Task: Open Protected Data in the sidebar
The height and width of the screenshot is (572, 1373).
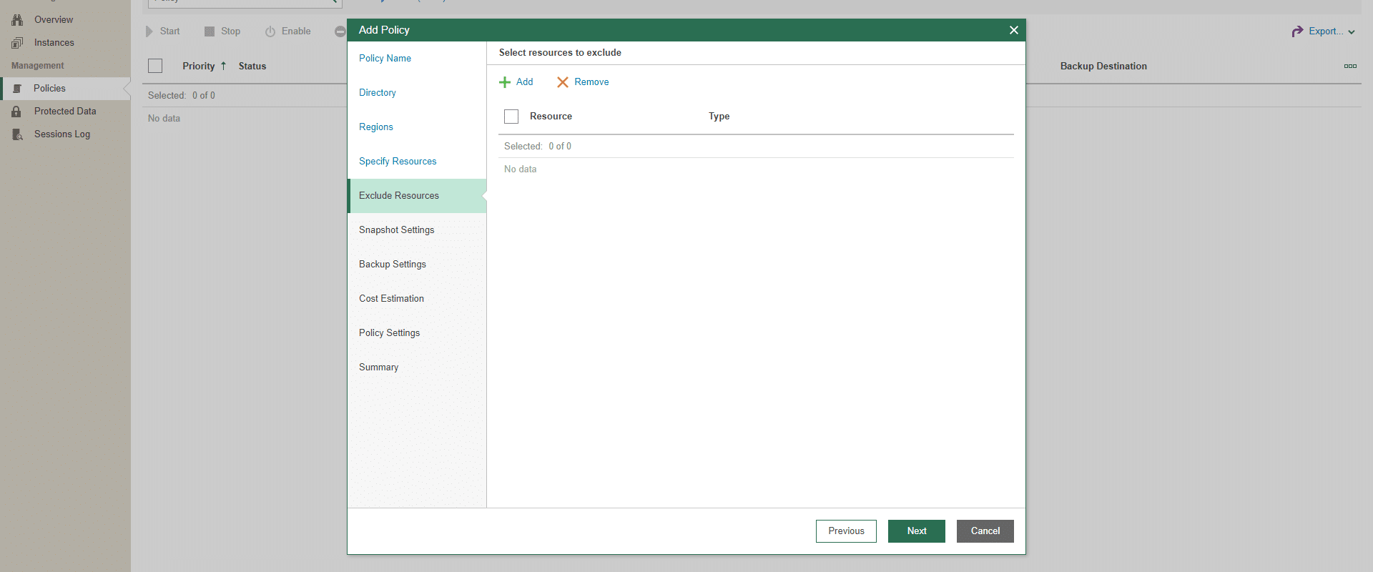Action: [65, 112]
